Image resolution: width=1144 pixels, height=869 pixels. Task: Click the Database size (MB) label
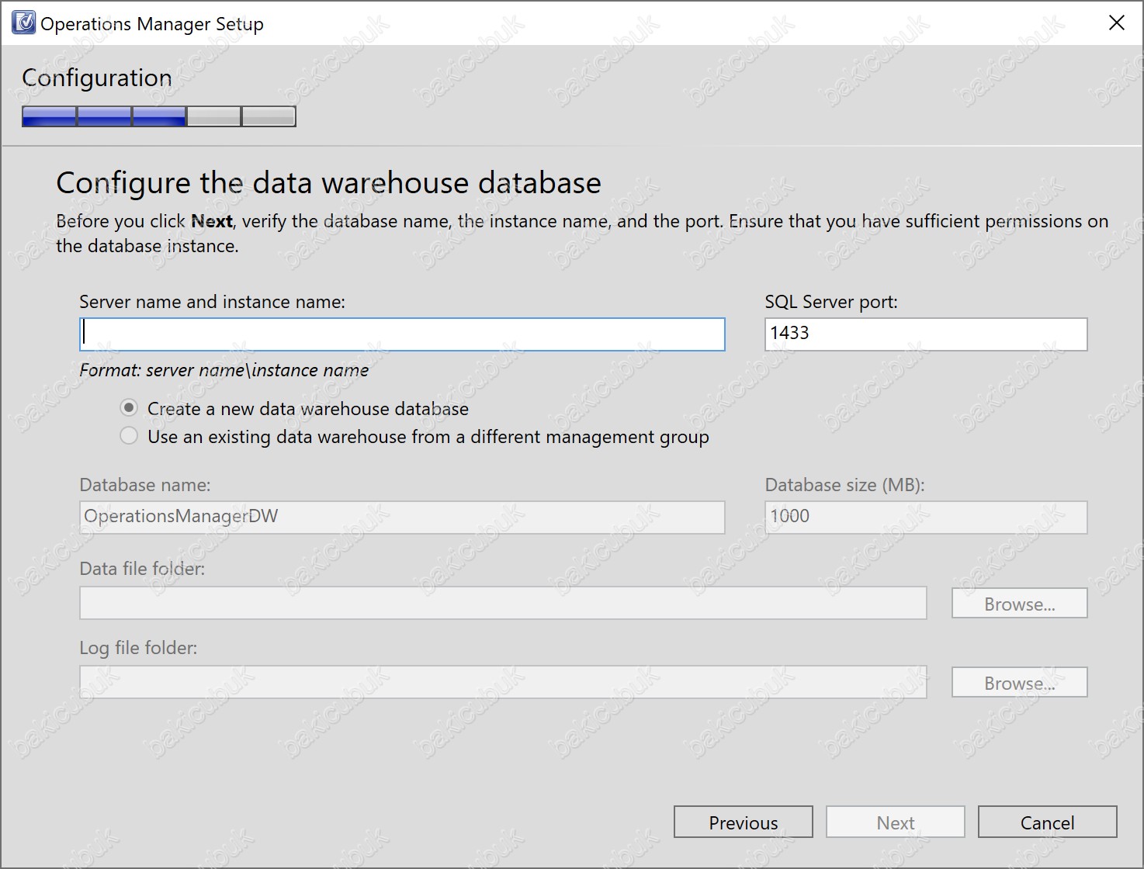[x=845, y=486]
